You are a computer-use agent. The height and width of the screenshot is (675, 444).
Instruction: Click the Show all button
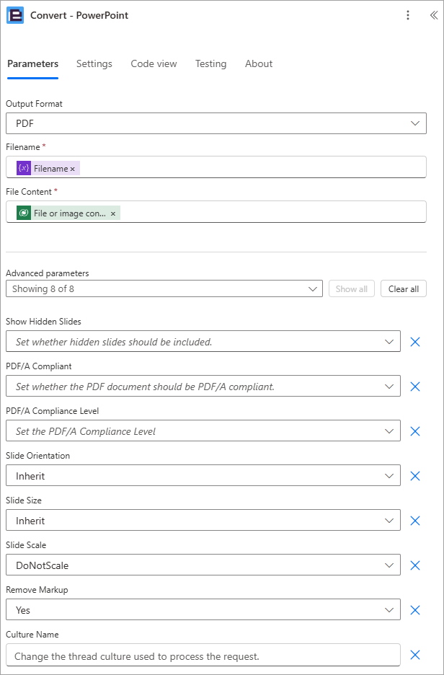point(352,289)
